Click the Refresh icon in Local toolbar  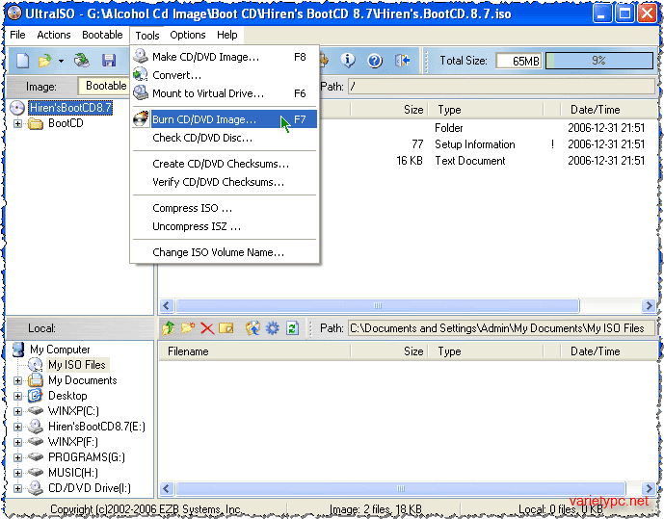(292, 327)
